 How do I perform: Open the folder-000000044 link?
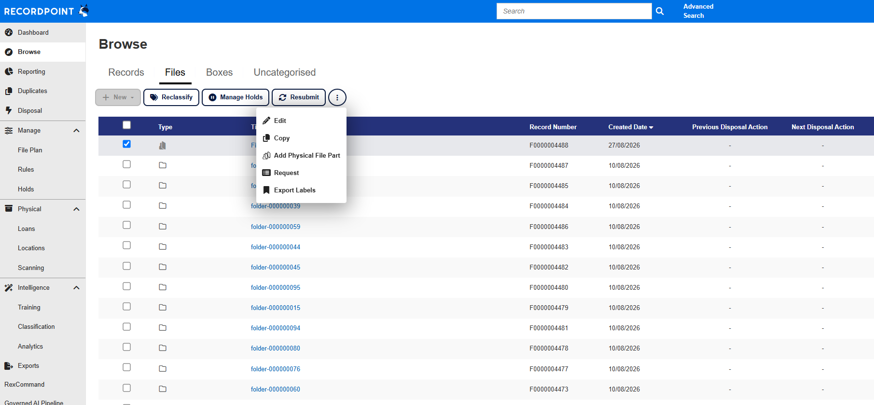(x=276, y=247)
